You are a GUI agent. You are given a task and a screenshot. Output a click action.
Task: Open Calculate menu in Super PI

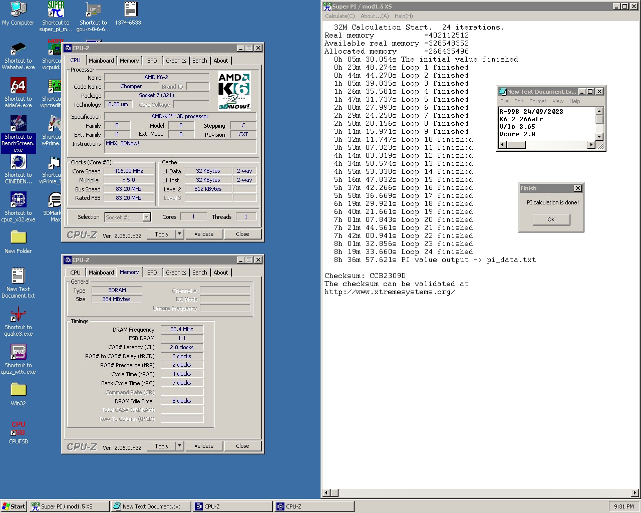340,16
